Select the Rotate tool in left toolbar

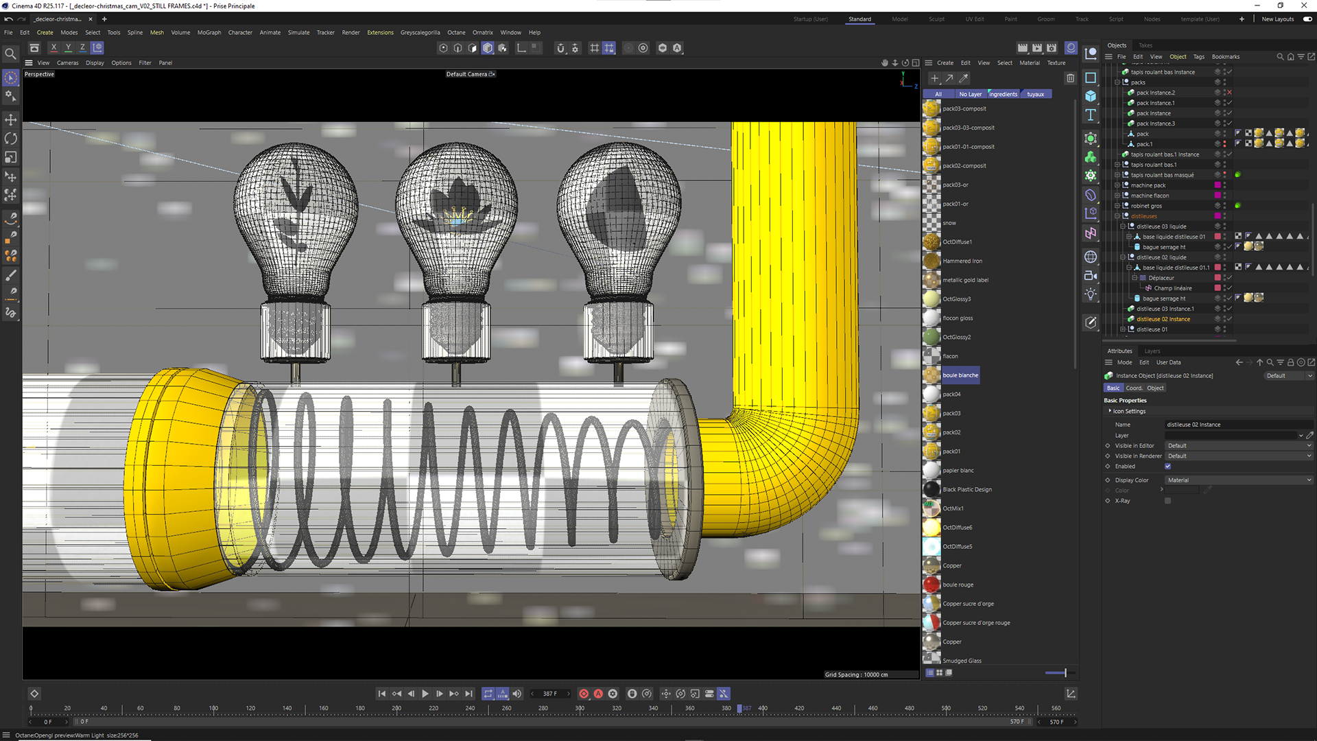coord(11,139)
